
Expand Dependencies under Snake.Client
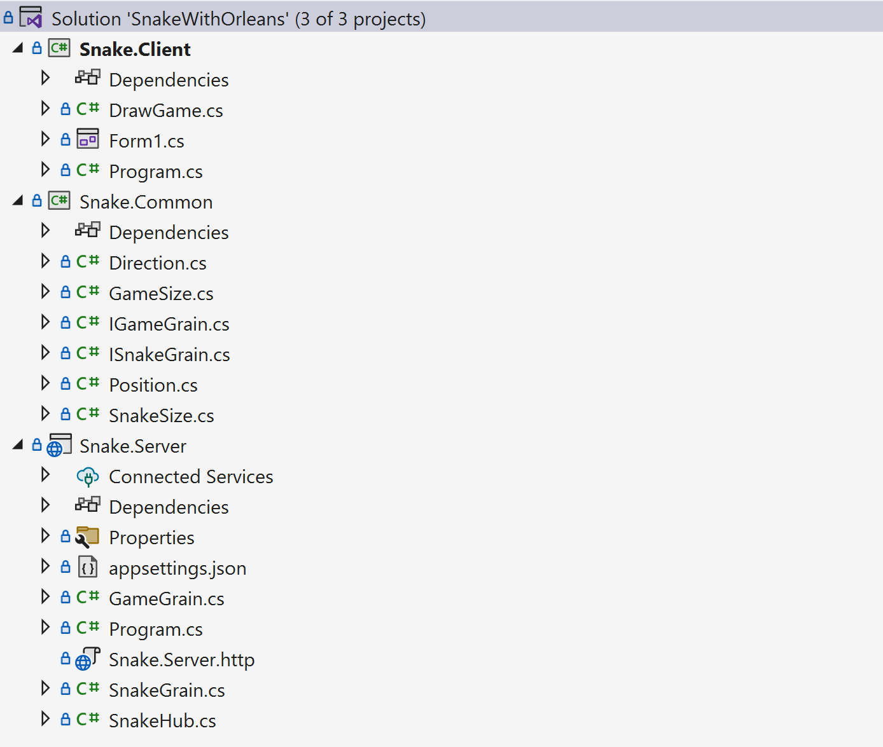45,78
